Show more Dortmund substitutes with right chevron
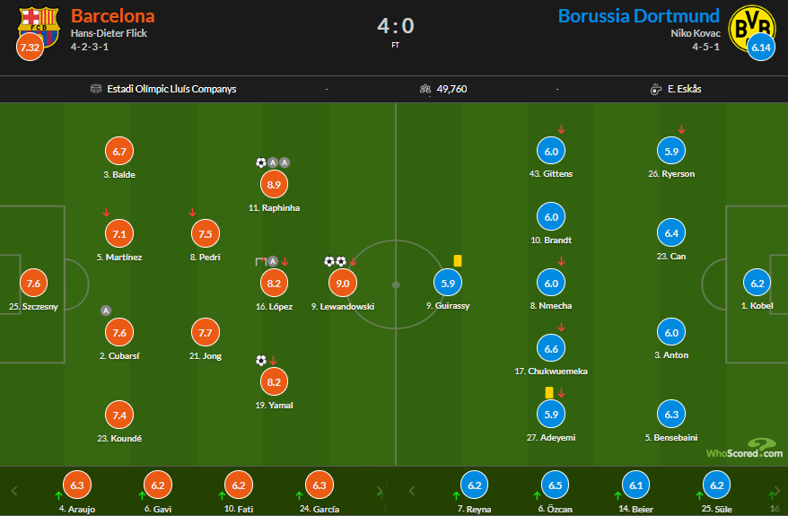The width and height of the screenshot is (788, 516). click(777, 491)
